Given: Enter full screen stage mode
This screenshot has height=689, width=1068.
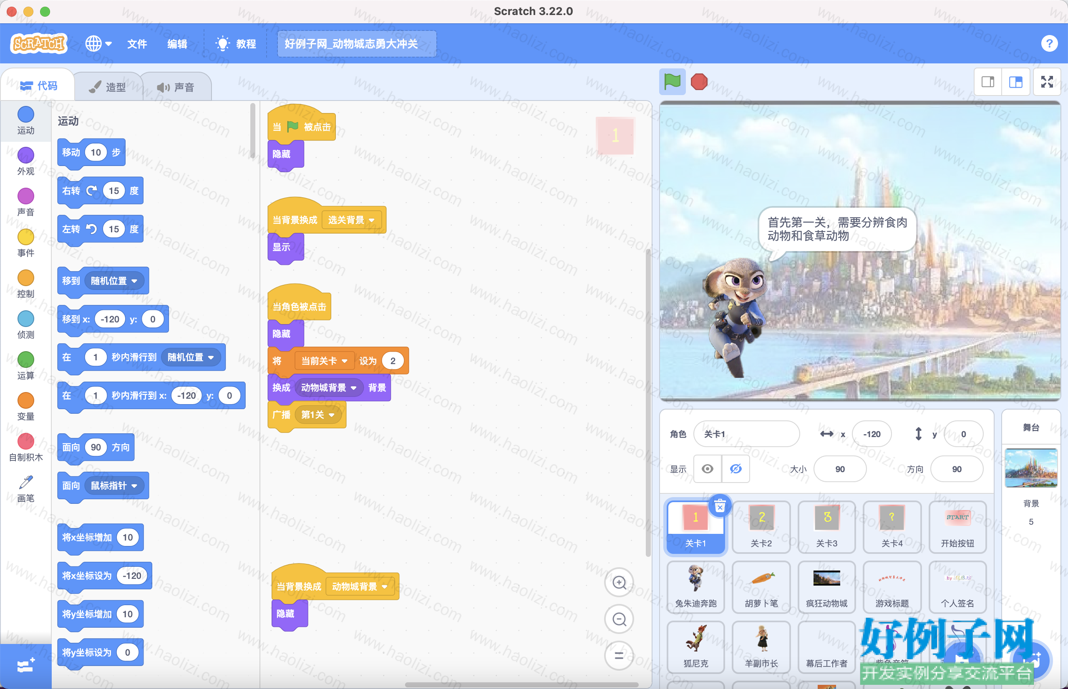Looking at the screenshot, I should tap(1047, 82).
